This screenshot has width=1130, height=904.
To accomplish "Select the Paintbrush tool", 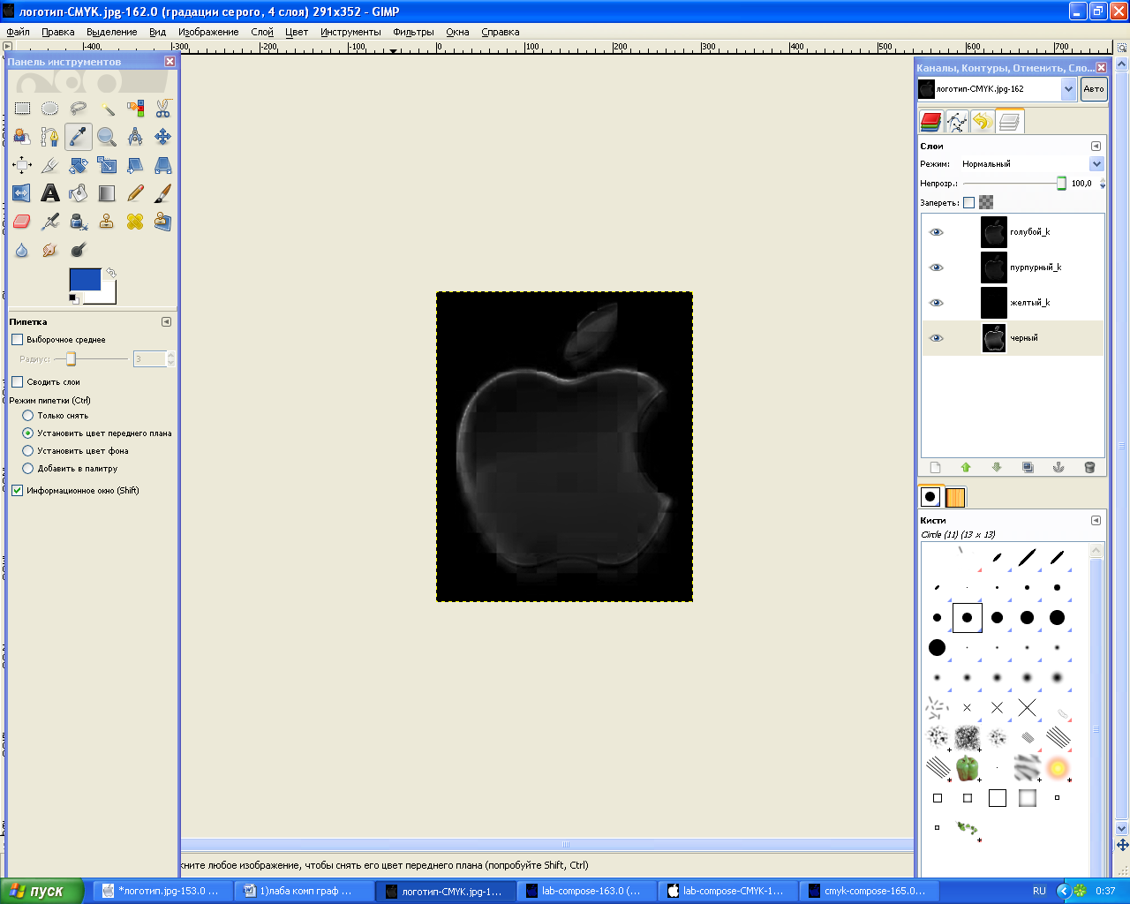I will tap(163, 193).
